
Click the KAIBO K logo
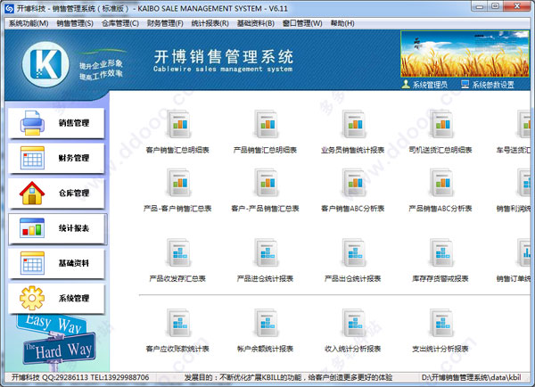click(x=45, y=64)
